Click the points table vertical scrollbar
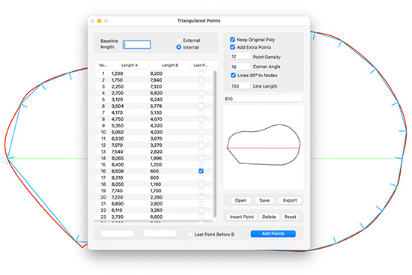Screen dimensions: 412x275 215,144
